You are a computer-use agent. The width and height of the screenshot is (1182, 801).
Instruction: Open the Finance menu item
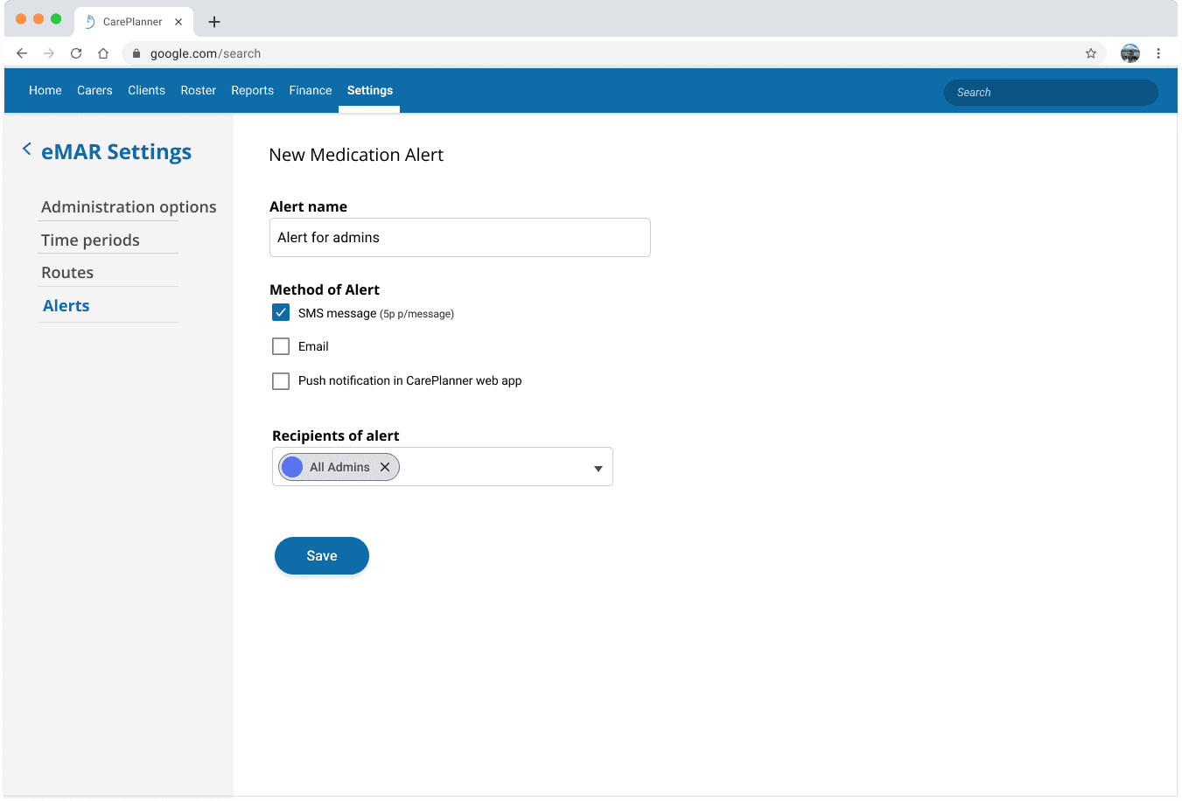click(311, 90)
